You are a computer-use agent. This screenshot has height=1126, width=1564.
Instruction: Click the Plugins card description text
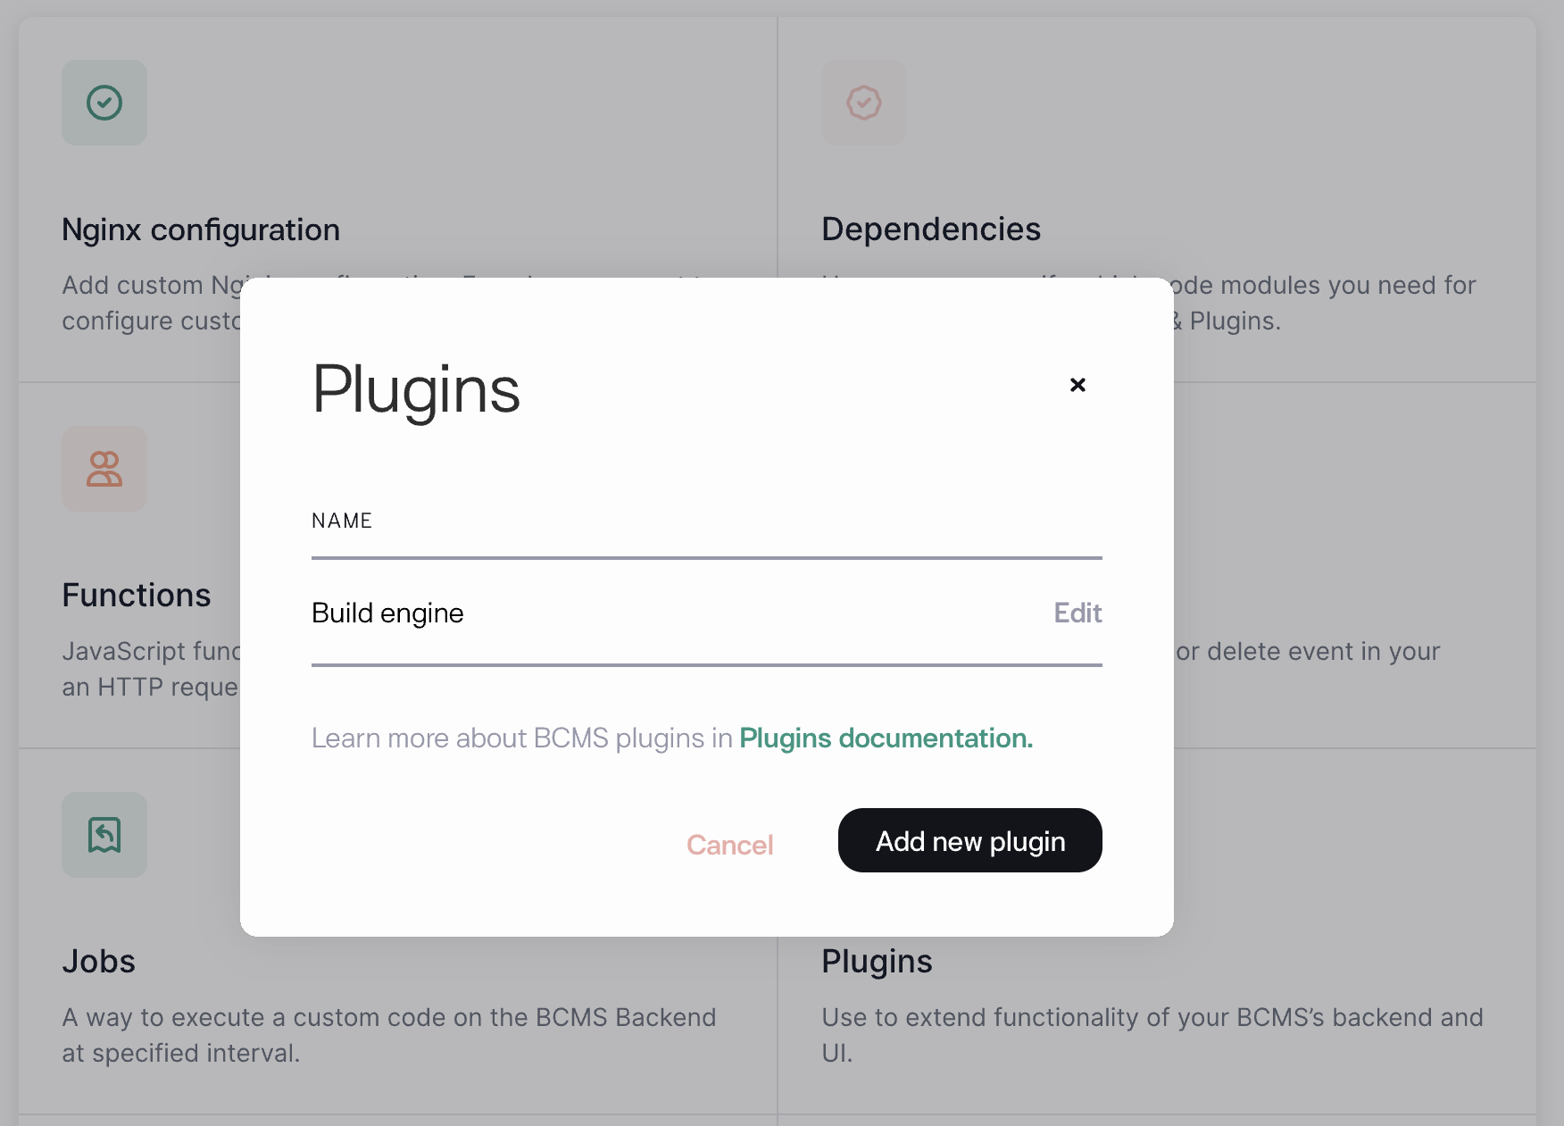(1152, 1035)
